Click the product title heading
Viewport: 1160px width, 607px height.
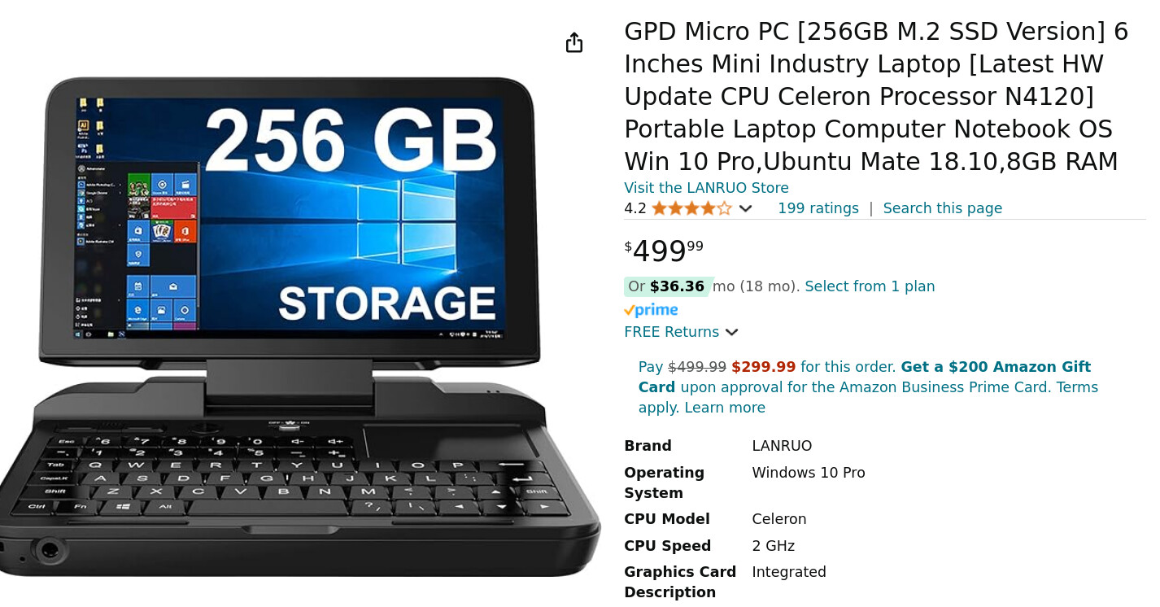click(876, 96)
